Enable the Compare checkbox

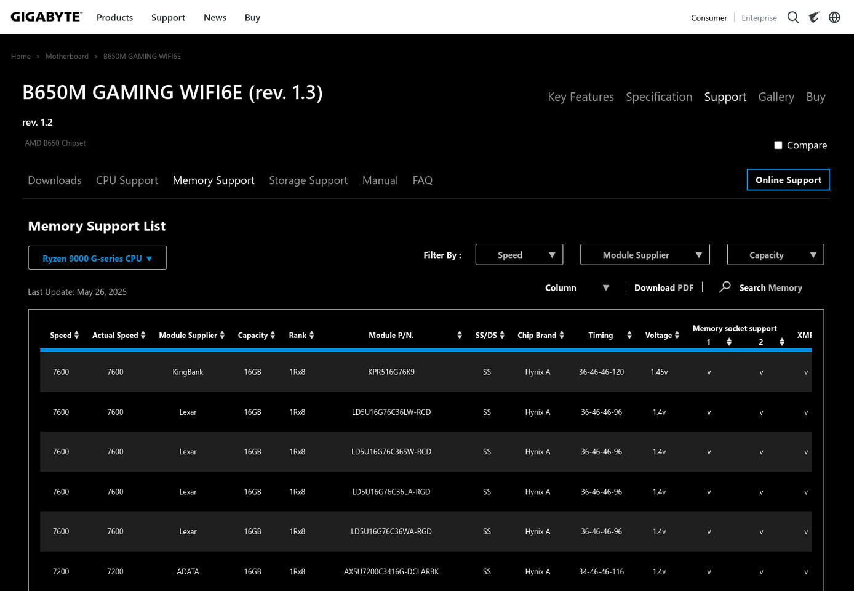point(778,145)
